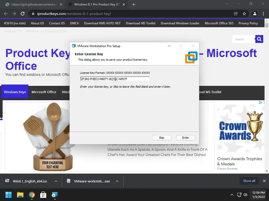Minimize the VMware Workstation Pro Setup dialog
This screenshot has height=201, width=269.
tap(169, 46)
